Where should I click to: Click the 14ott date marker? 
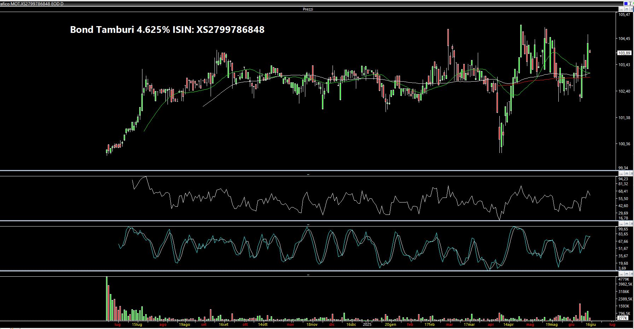[x=263, y=324]
